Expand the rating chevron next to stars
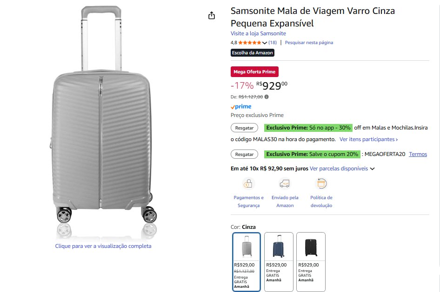The height and width of the screenshot is (292, 440). (265, 43)
